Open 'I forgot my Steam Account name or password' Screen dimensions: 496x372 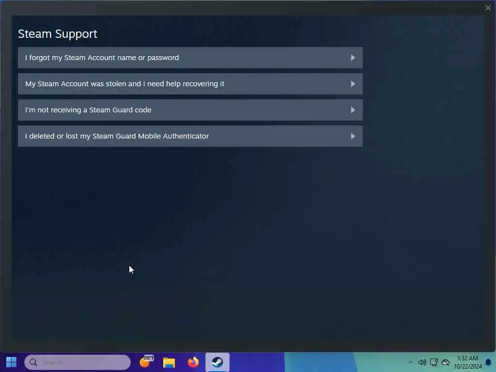[x=190, y=58]
